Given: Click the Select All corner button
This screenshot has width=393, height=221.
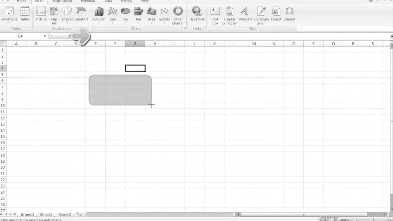Looking at the screenshot, I should click(x=3, y=44).
